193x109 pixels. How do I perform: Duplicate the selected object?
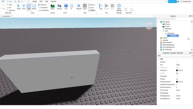(x=11, y=10)
